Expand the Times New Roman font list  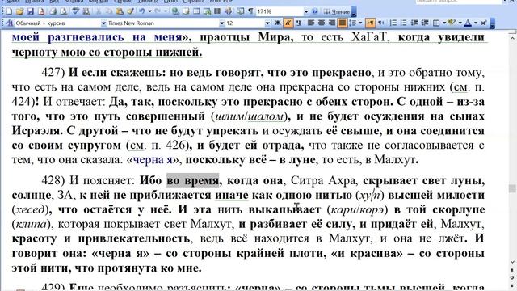click(x=222, y=23)
